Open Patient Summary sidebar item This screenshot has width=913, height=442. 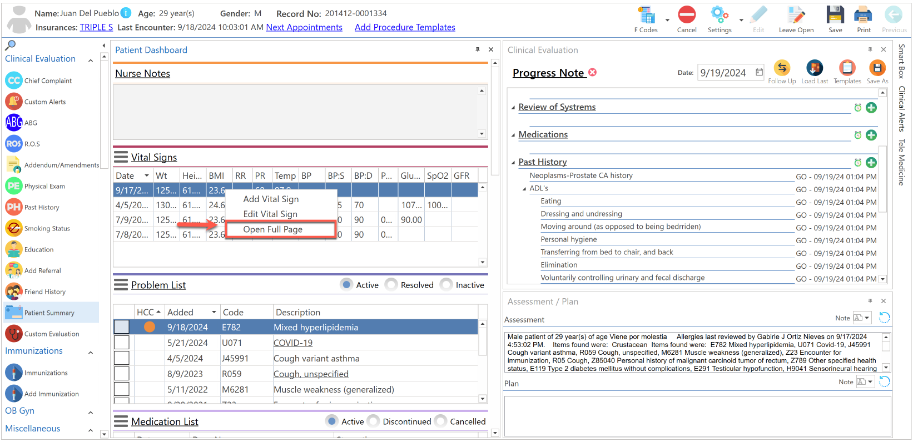click(51, 313)
